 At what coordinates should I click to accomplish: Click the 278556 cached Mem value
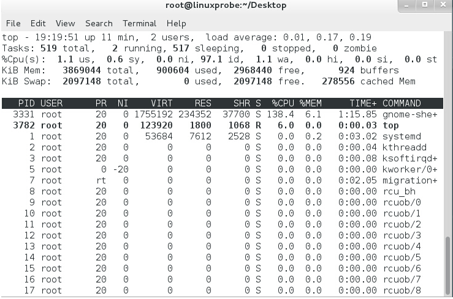(338, 81)
